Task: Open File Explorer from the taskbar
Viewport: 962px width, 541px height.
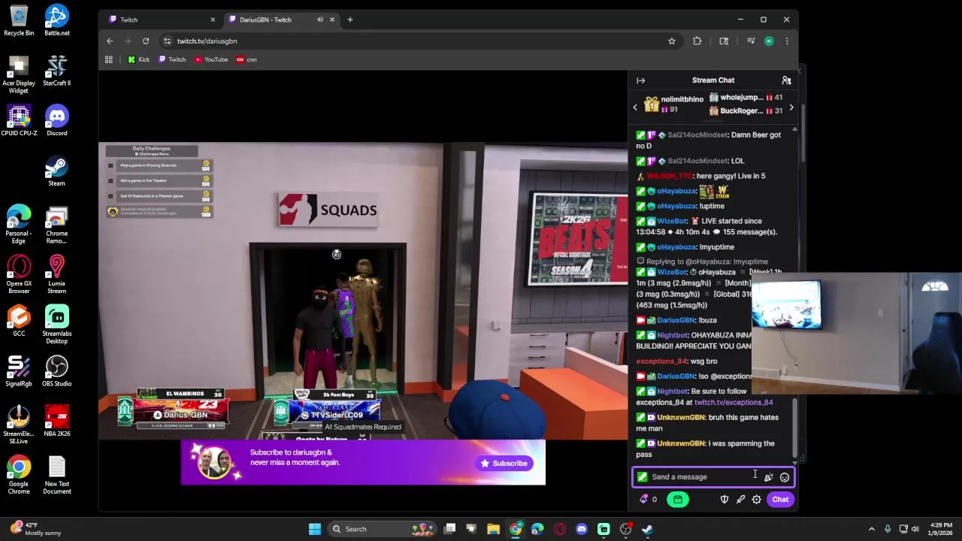Action: click(x=493, y=529)
